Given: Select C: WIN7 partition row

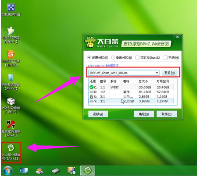Looking at the screenshot, I should 131,87.
